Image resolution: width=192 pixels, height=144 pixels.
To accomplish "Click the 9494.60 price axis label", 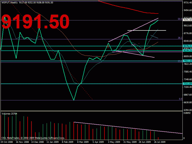I will coord(188,10).
